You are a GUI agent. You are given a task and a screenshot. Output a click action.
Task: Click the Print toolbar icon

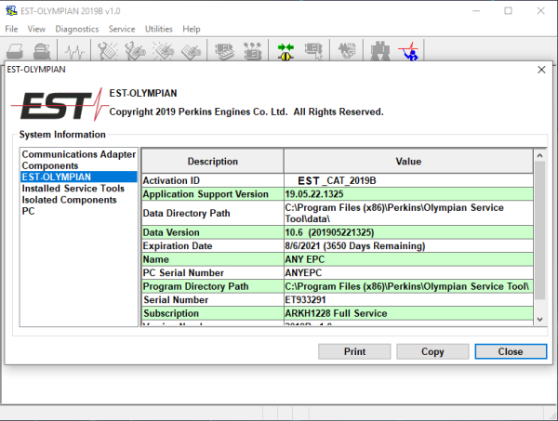tap(15, 51)
